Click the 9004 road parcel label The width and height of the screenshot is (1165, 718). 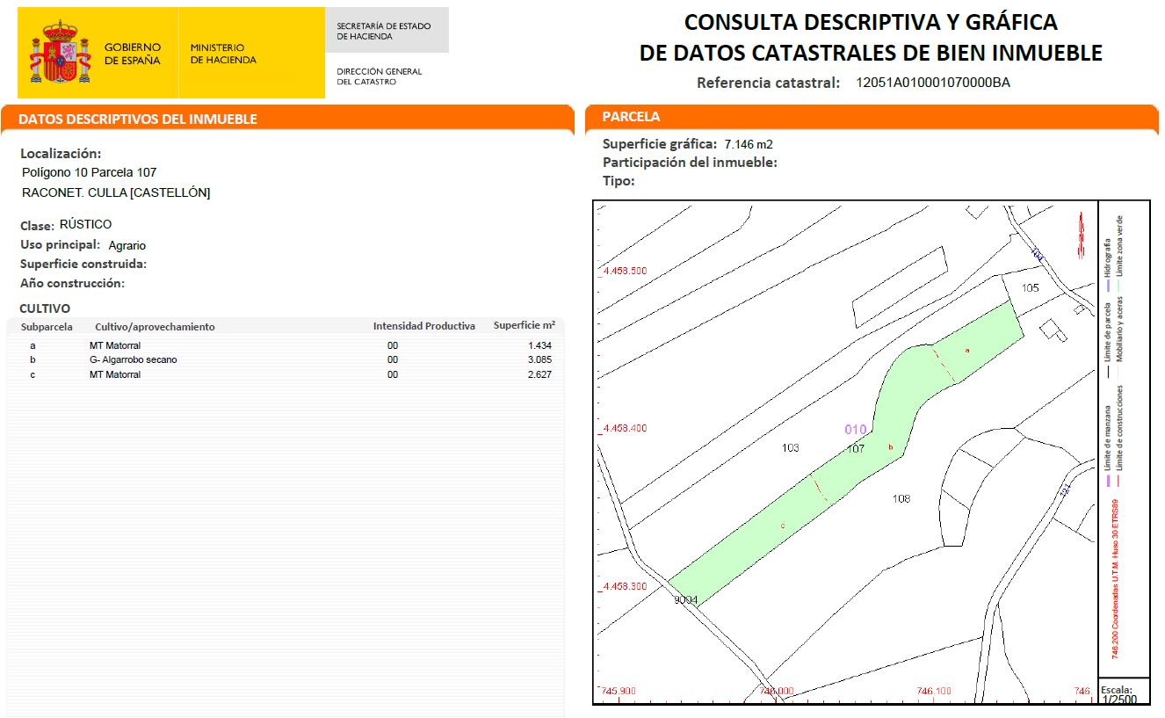[x=686, y=600]
